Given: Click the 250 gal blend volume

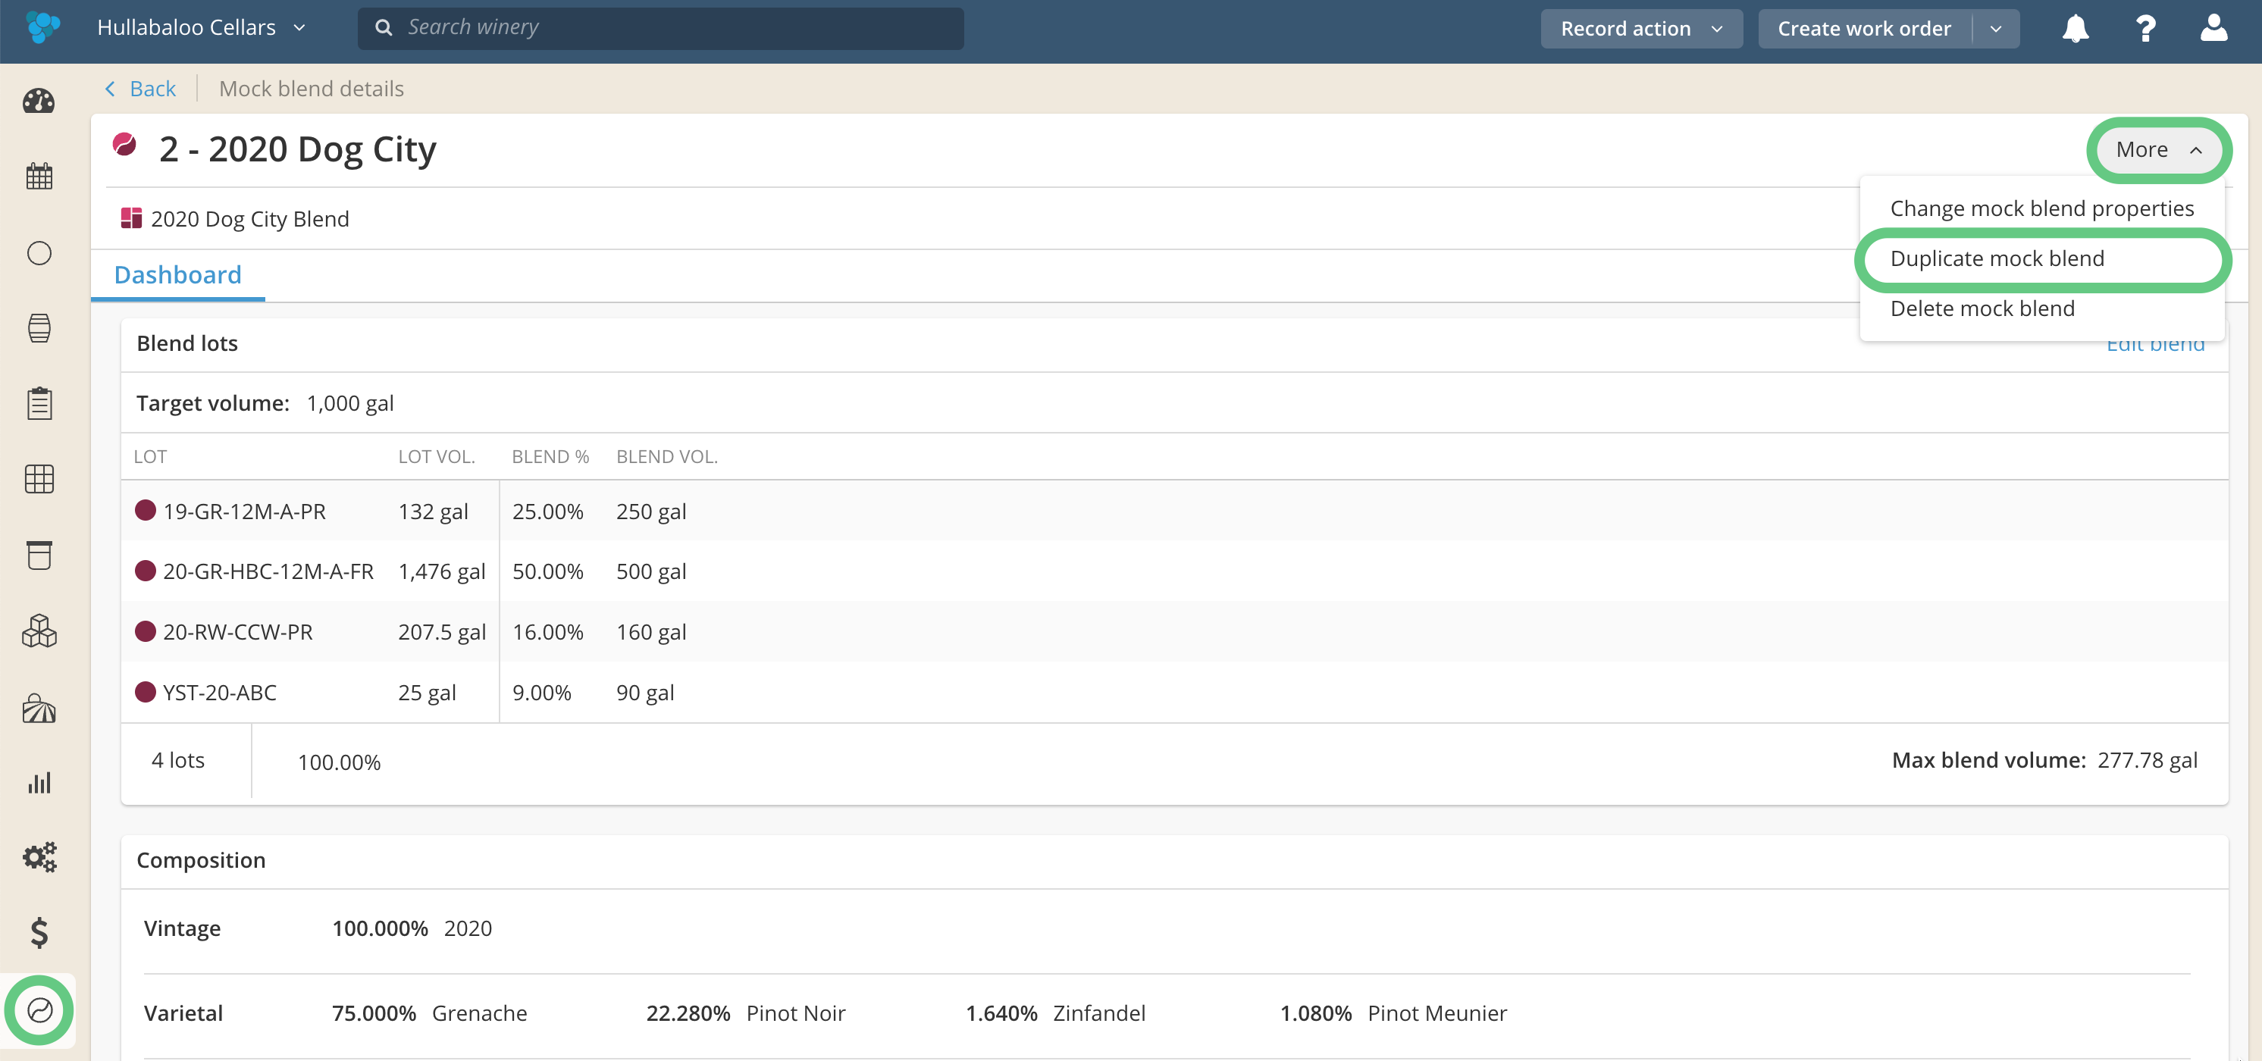Looking at the screenshot, I should coord(650,511).
